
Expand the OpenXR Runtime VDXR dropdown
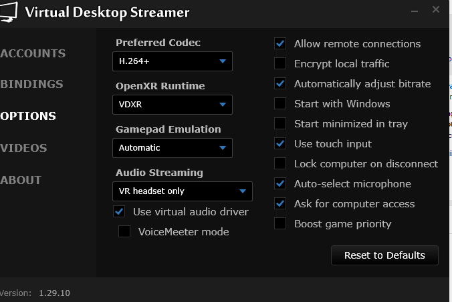point(173,105)
